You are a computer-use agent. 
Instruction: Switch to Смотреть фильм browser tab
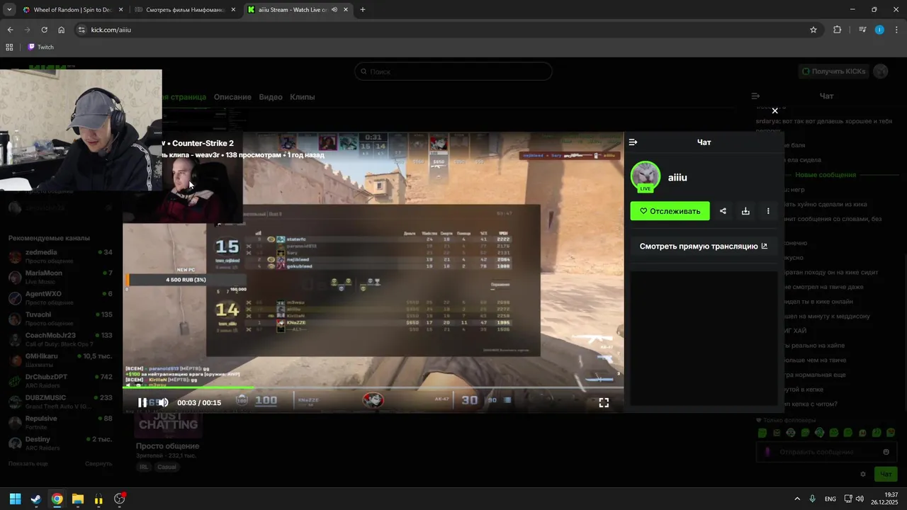pyautogui.click(x=185, y=10)
